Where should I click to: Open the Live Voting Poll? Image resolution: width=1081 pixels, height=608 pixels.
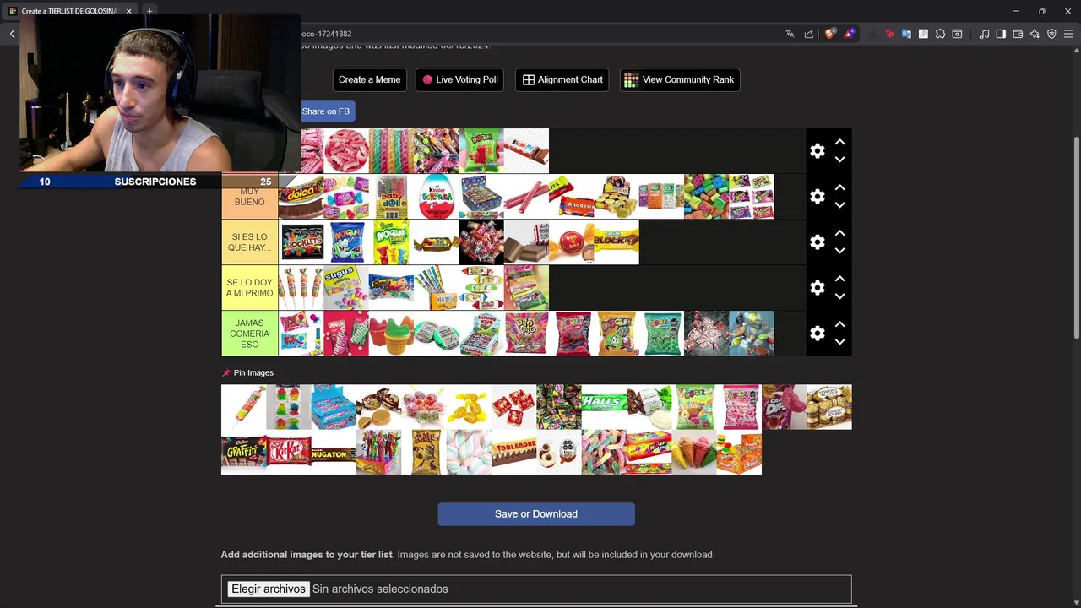(x=459, y=79)
